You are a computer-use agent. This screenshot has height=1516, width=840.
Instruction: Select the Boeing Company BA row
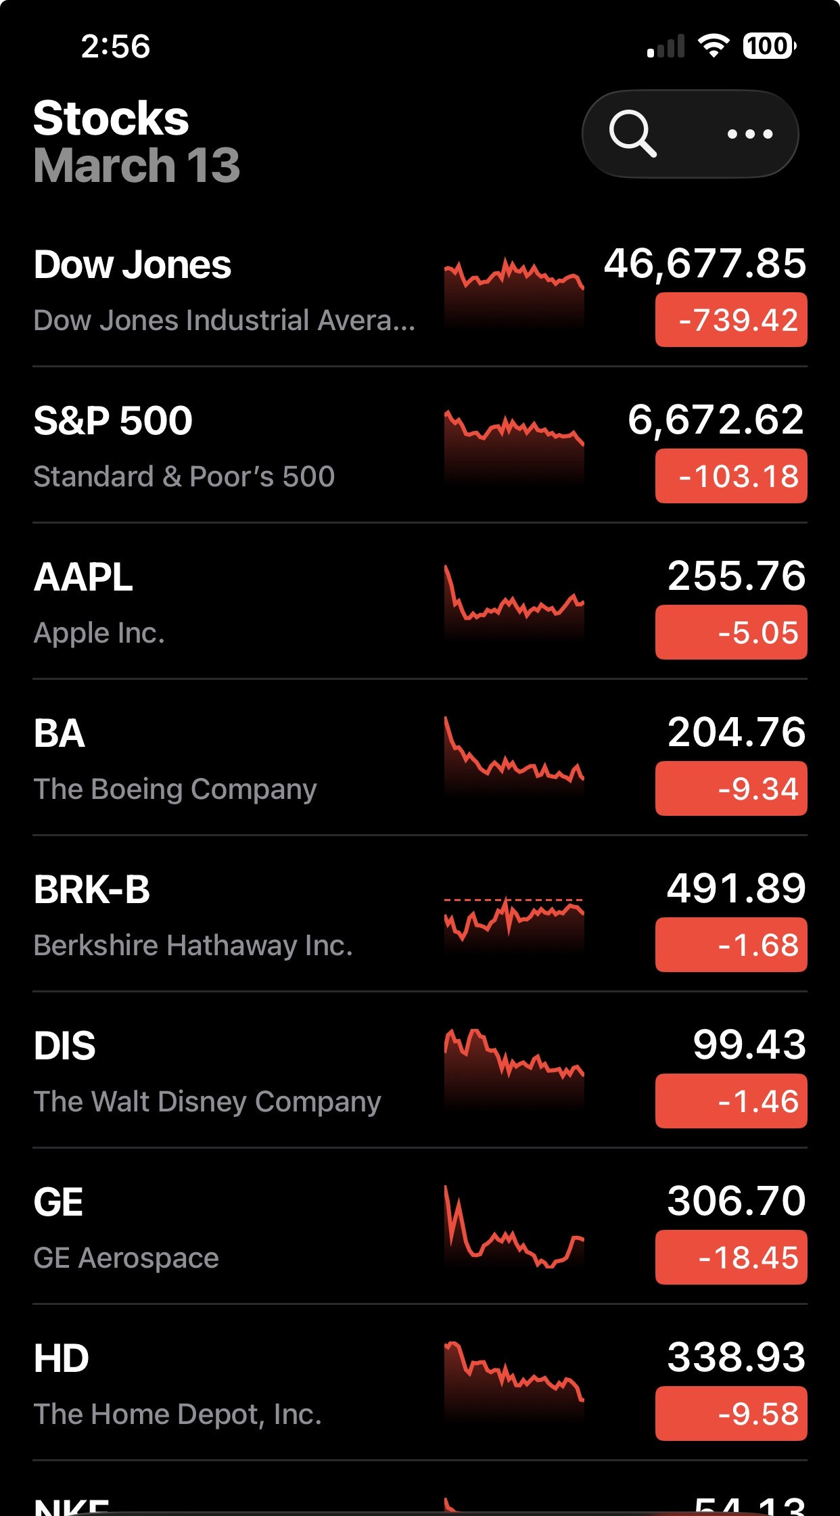(x=203, y=759)
